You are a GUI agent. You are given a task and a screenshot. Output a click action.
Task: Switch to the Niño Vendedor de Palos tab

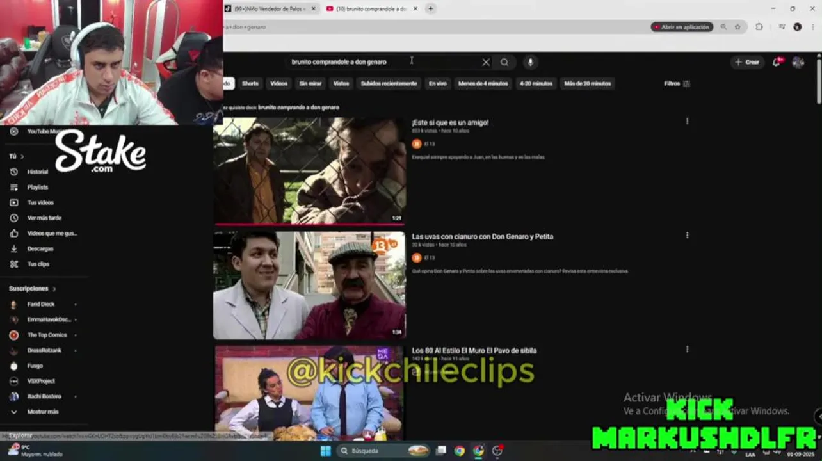click(269, 8)
